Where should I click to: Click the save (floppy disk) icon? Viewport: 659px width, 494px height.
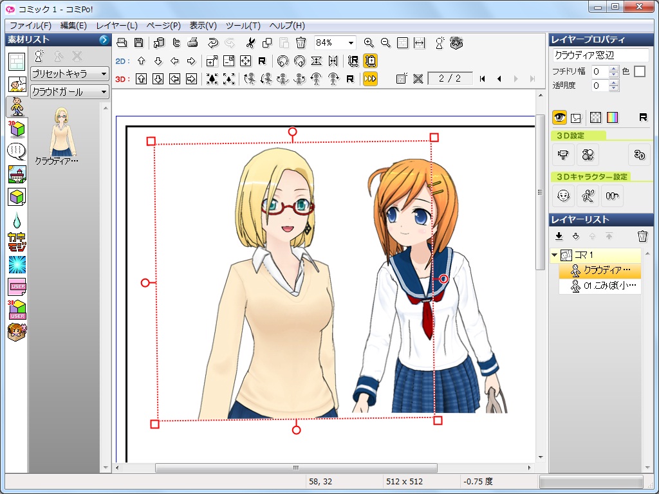pyautogui.click(x=139, y=42)
